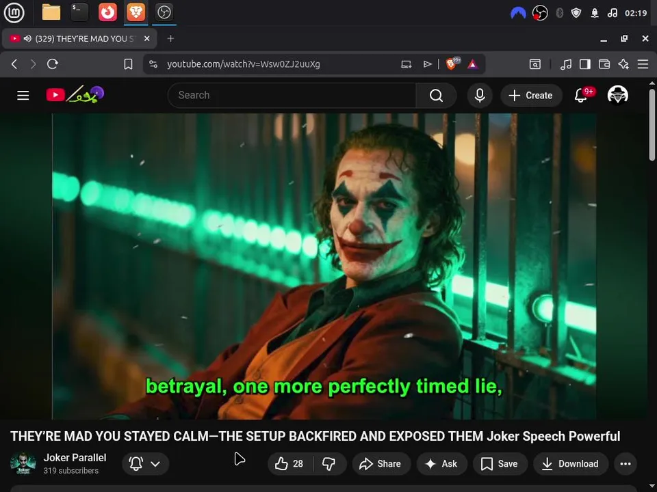Select the THEY'RE MAD YOU browser tab
Viewport: 657px width, 492px height.
point(79,38)
